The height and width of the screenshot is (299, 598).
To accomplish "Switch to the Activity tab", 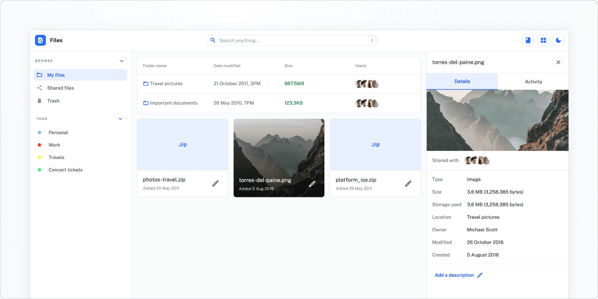I will pyautogui.click(x=533, y=81).
